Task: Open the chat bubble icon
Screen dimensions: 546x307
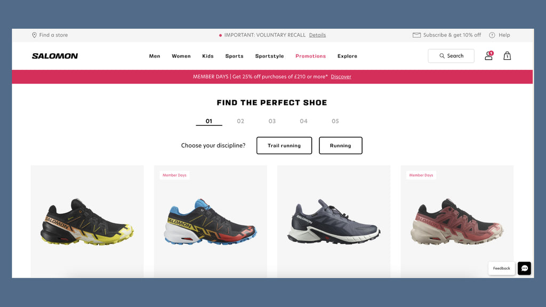Action: [524, 269]
